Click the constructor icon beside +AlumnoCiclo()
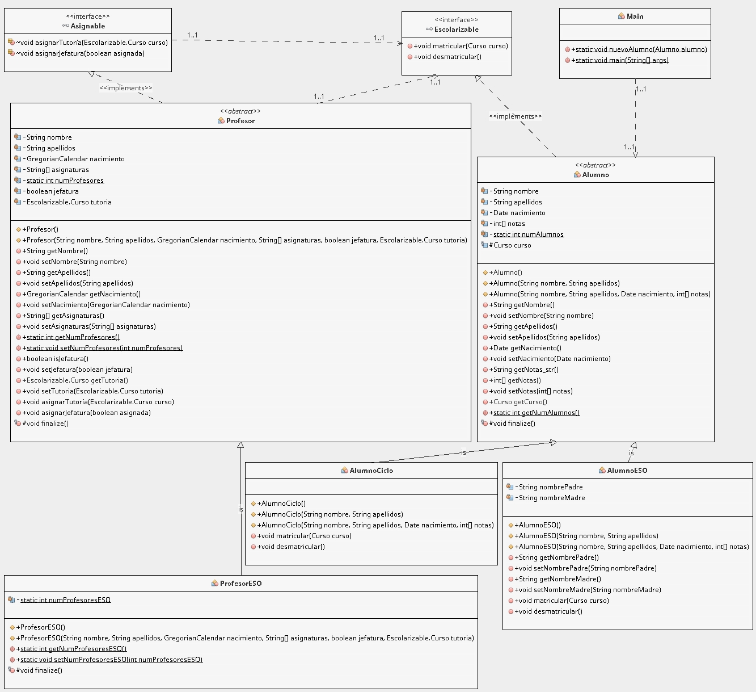This screenshot has width=756, height=692. tap(254, 504)
